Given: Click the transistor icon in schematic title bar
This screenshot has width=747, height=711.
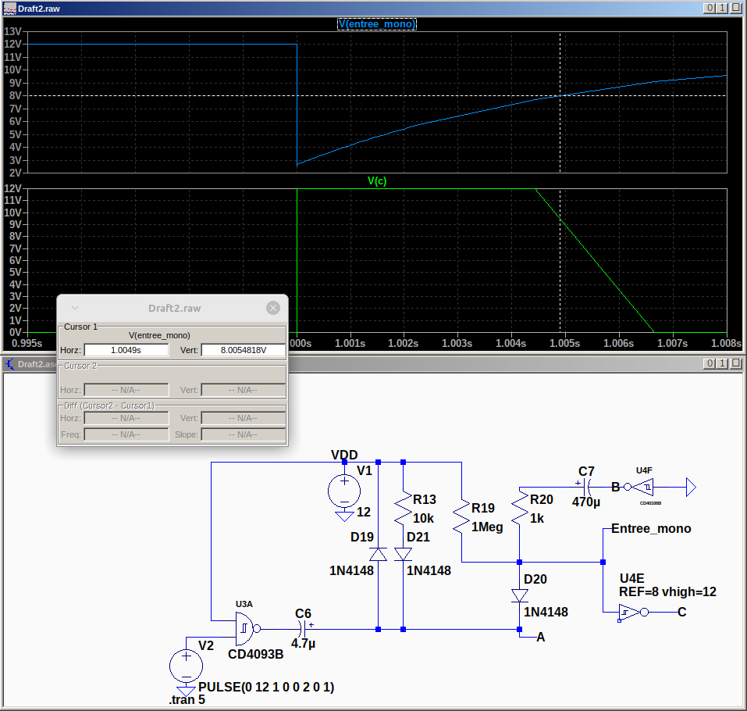Looking at the screenshot, I should (x=9, y=364).
